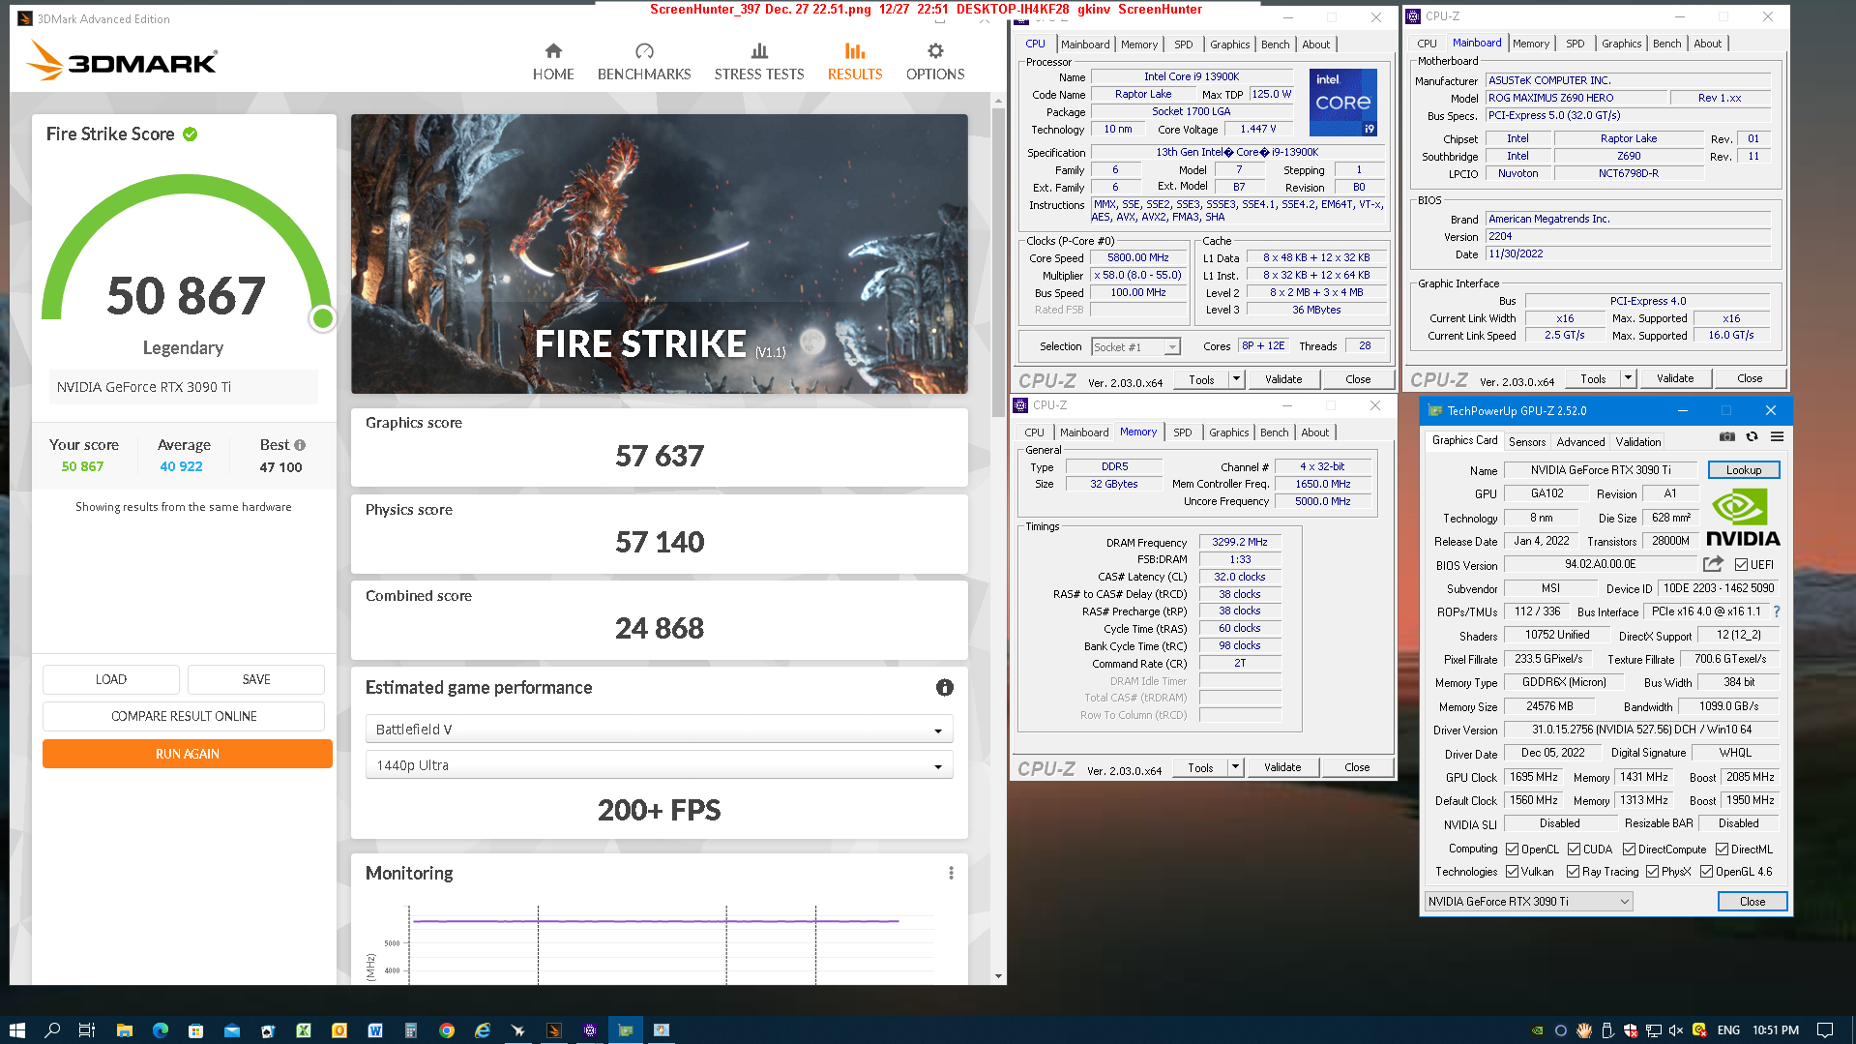Click the taskbar clock showing 10:51 PM
This screenshot has width=1856, height=1044.
pyautogui.click(x=1776, y=1030)
